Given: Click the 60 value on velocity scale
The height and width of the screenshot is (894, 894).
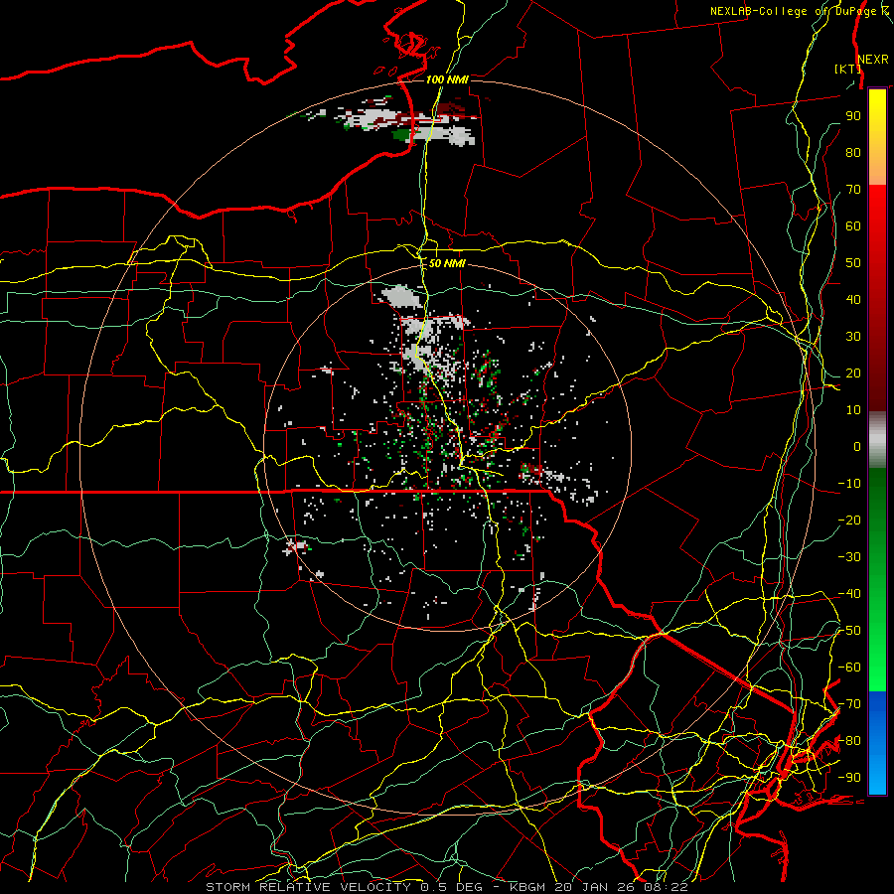Looking at the screenshot, I should coord(853,225).
